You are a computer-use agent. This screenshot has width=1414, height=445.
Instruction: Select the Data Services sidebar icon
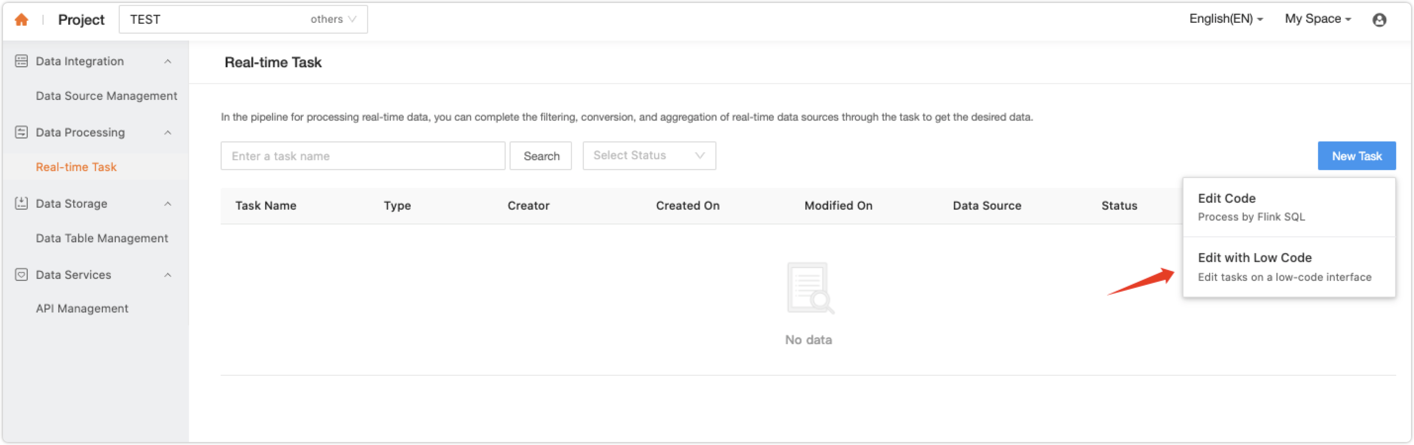[x=21, y=274]
